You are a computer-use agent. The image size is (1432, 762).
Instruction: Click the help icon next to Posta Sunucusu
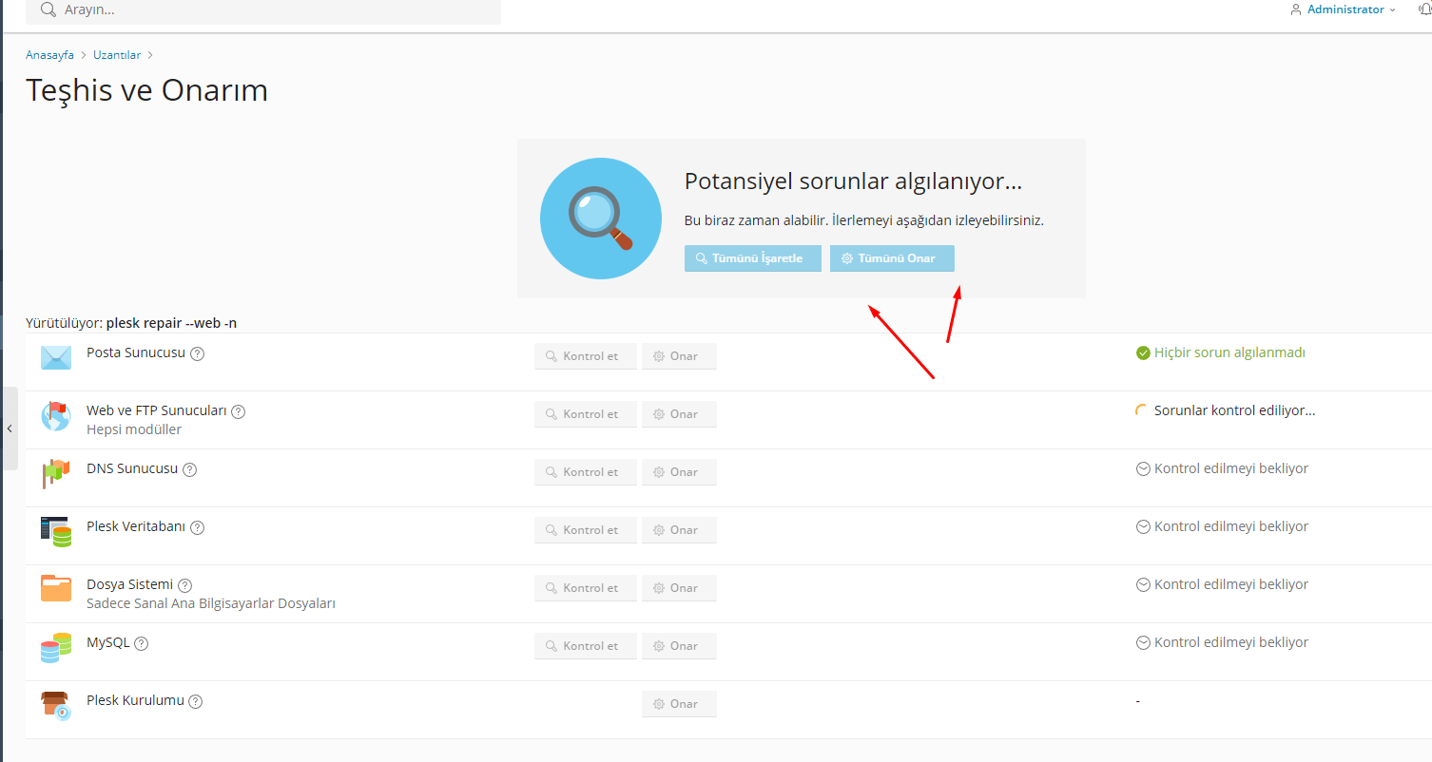198,353
